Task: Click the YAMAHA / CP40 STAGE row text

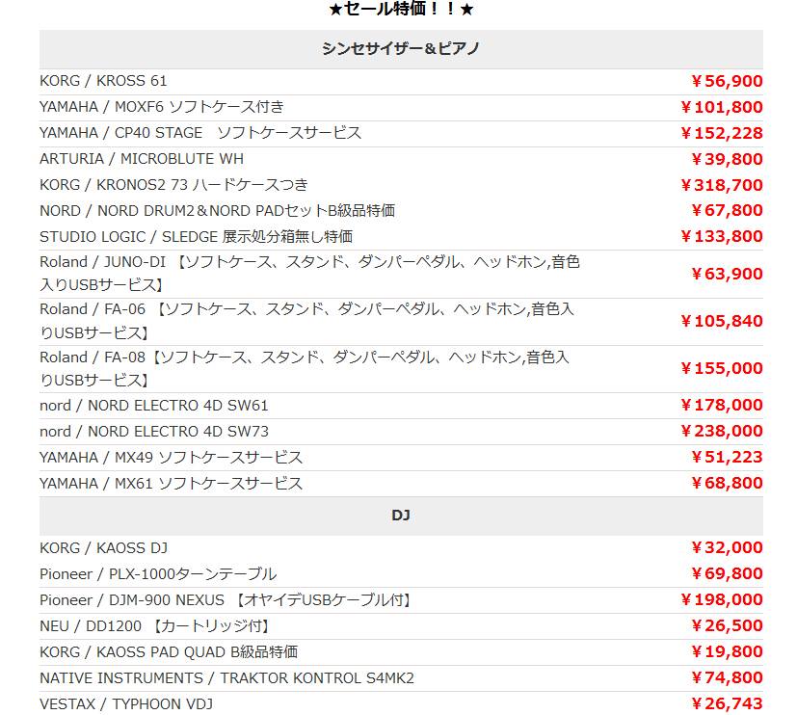Action: click(200, 133)
